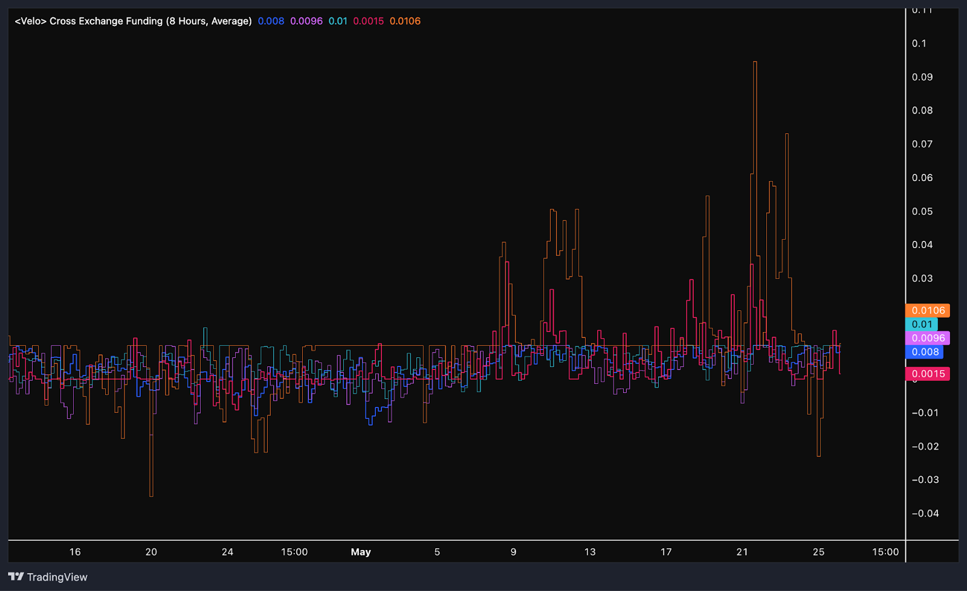967x591 pixels.
Task: Click the 0.09 level on price axis
Action: pyautogui.click(x=922, y=77)
